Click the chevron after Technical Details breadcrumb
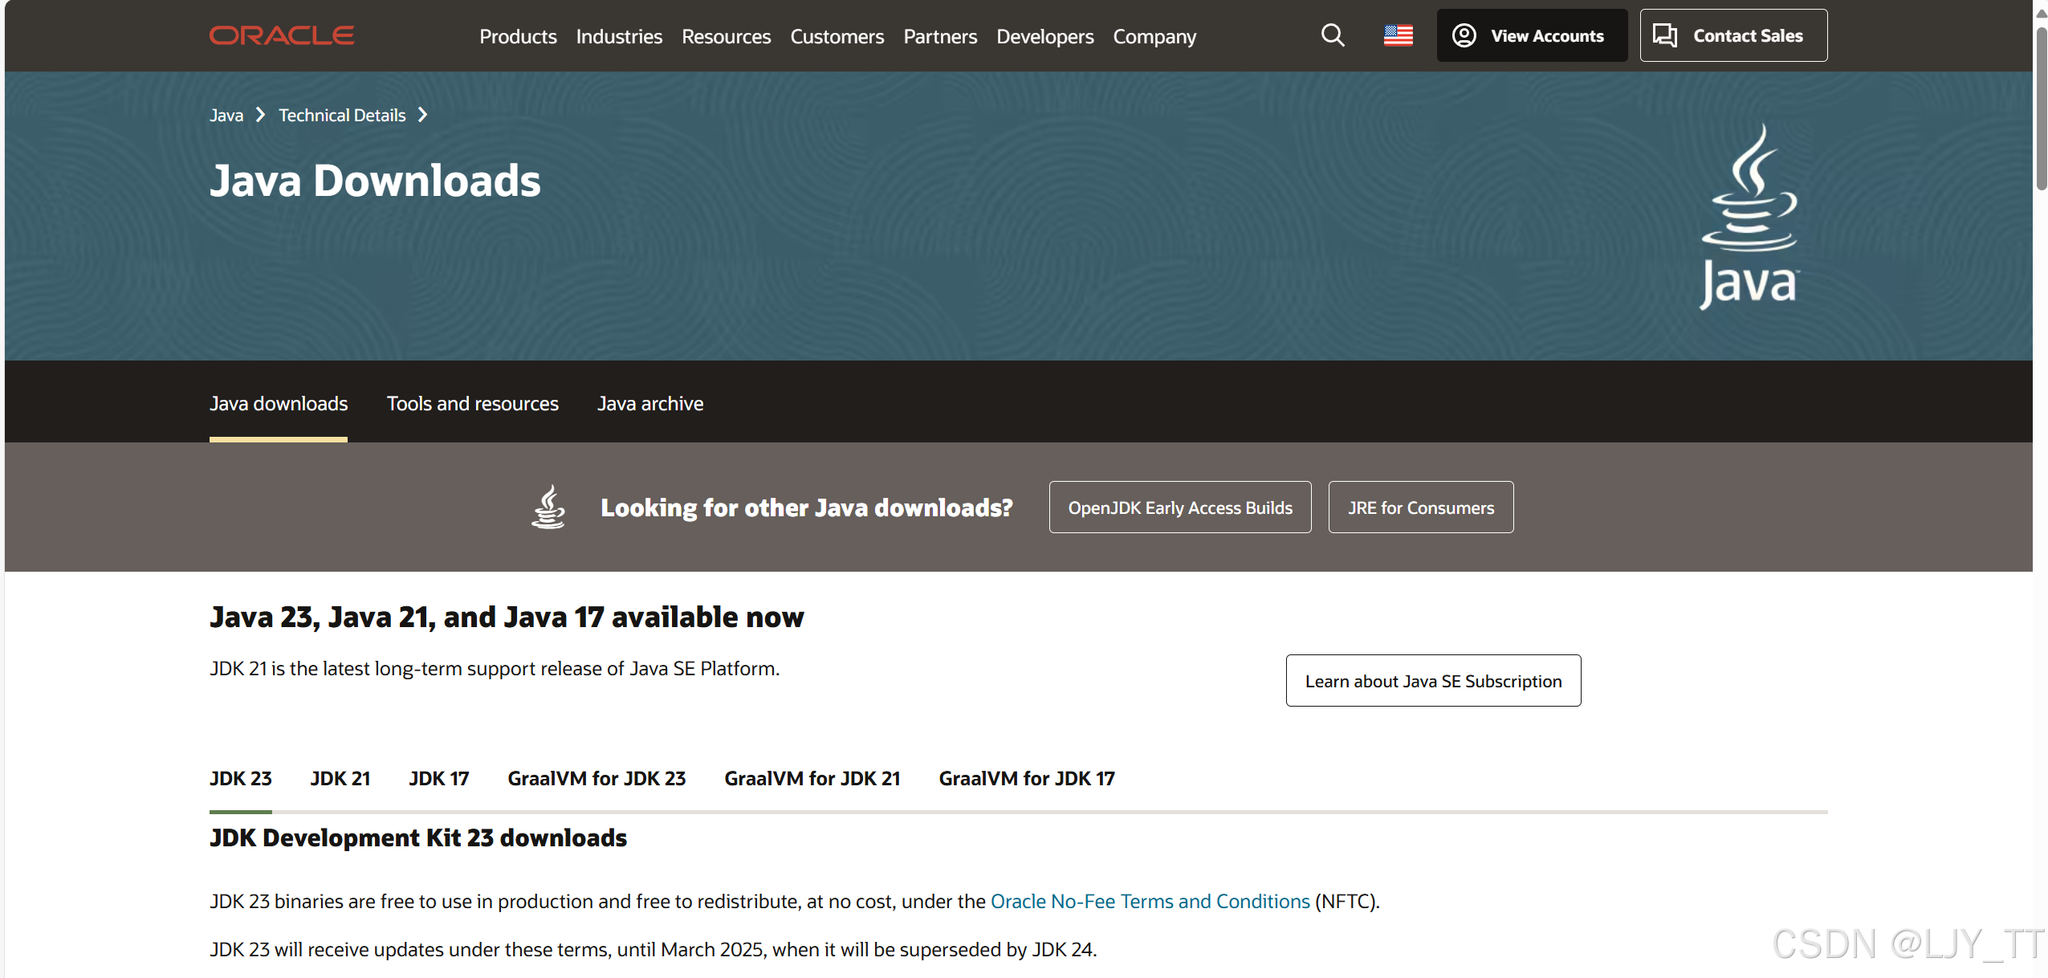Viewport: 2048px width, 978px height. 423,115
